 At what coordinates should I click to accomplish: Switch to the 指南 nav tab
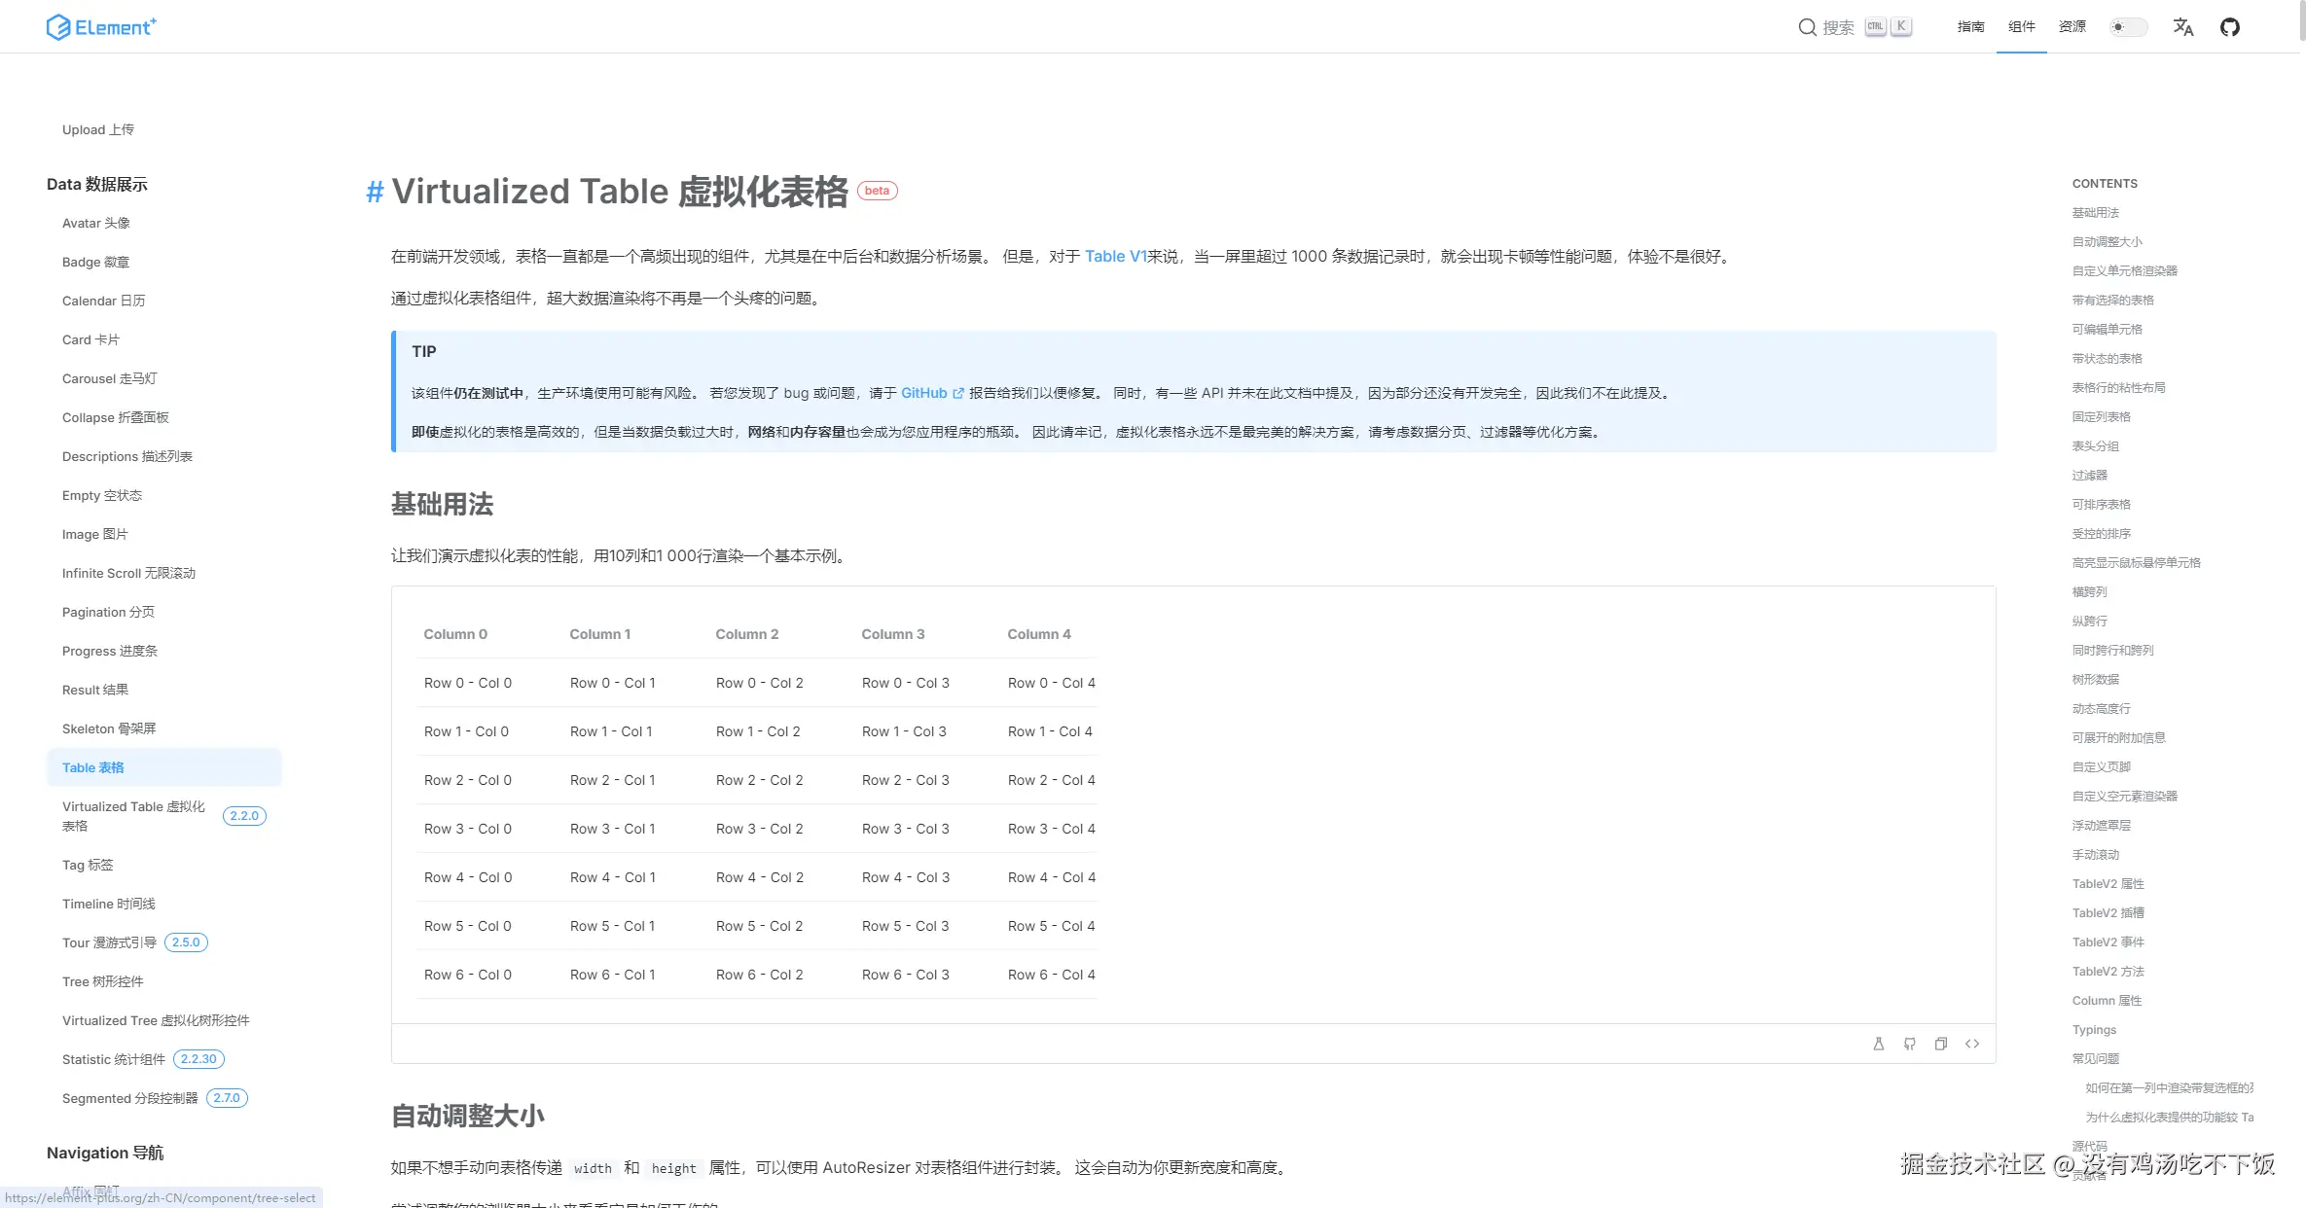(1970, 27)
